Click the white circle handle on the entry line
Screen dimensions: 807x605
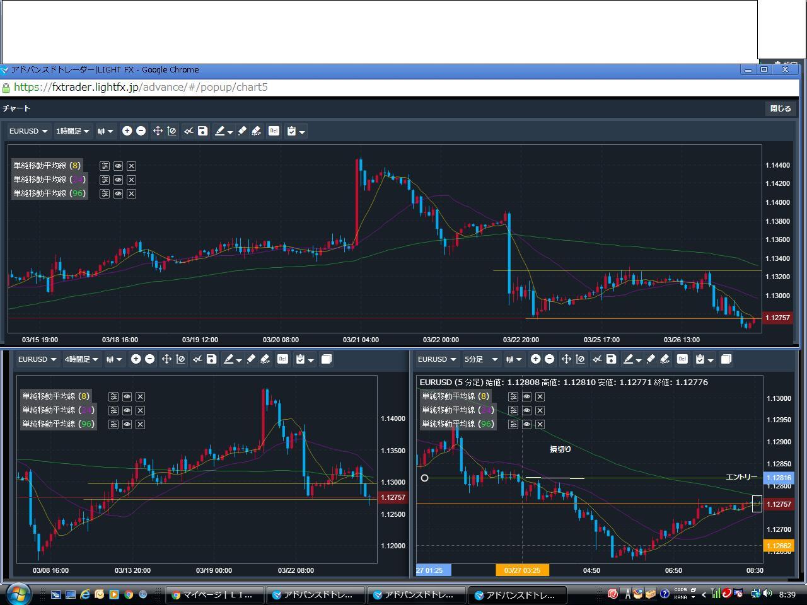[x=424, y=478]
